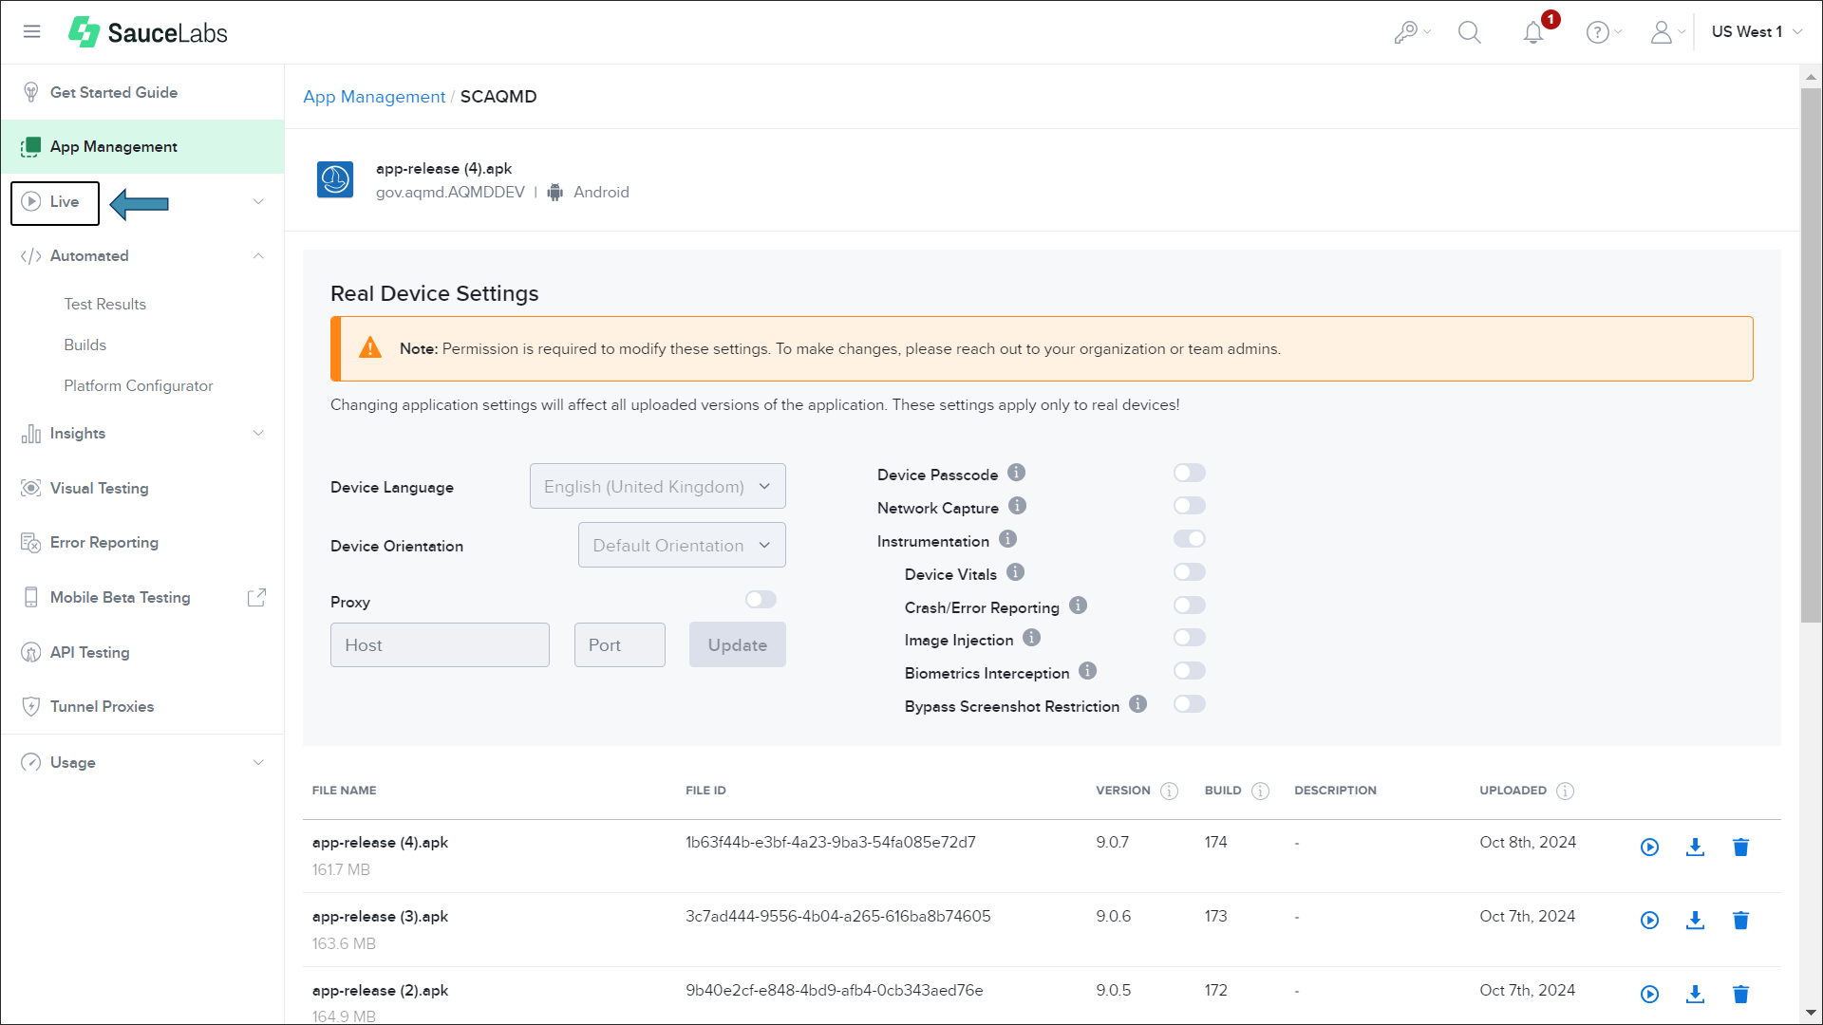The image size is (1823, 1025).
Task: Open the US West 1 region dropdown
Action: [1757, 32]
